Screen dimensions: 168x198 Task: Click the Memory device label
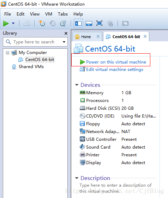point(95,93)
